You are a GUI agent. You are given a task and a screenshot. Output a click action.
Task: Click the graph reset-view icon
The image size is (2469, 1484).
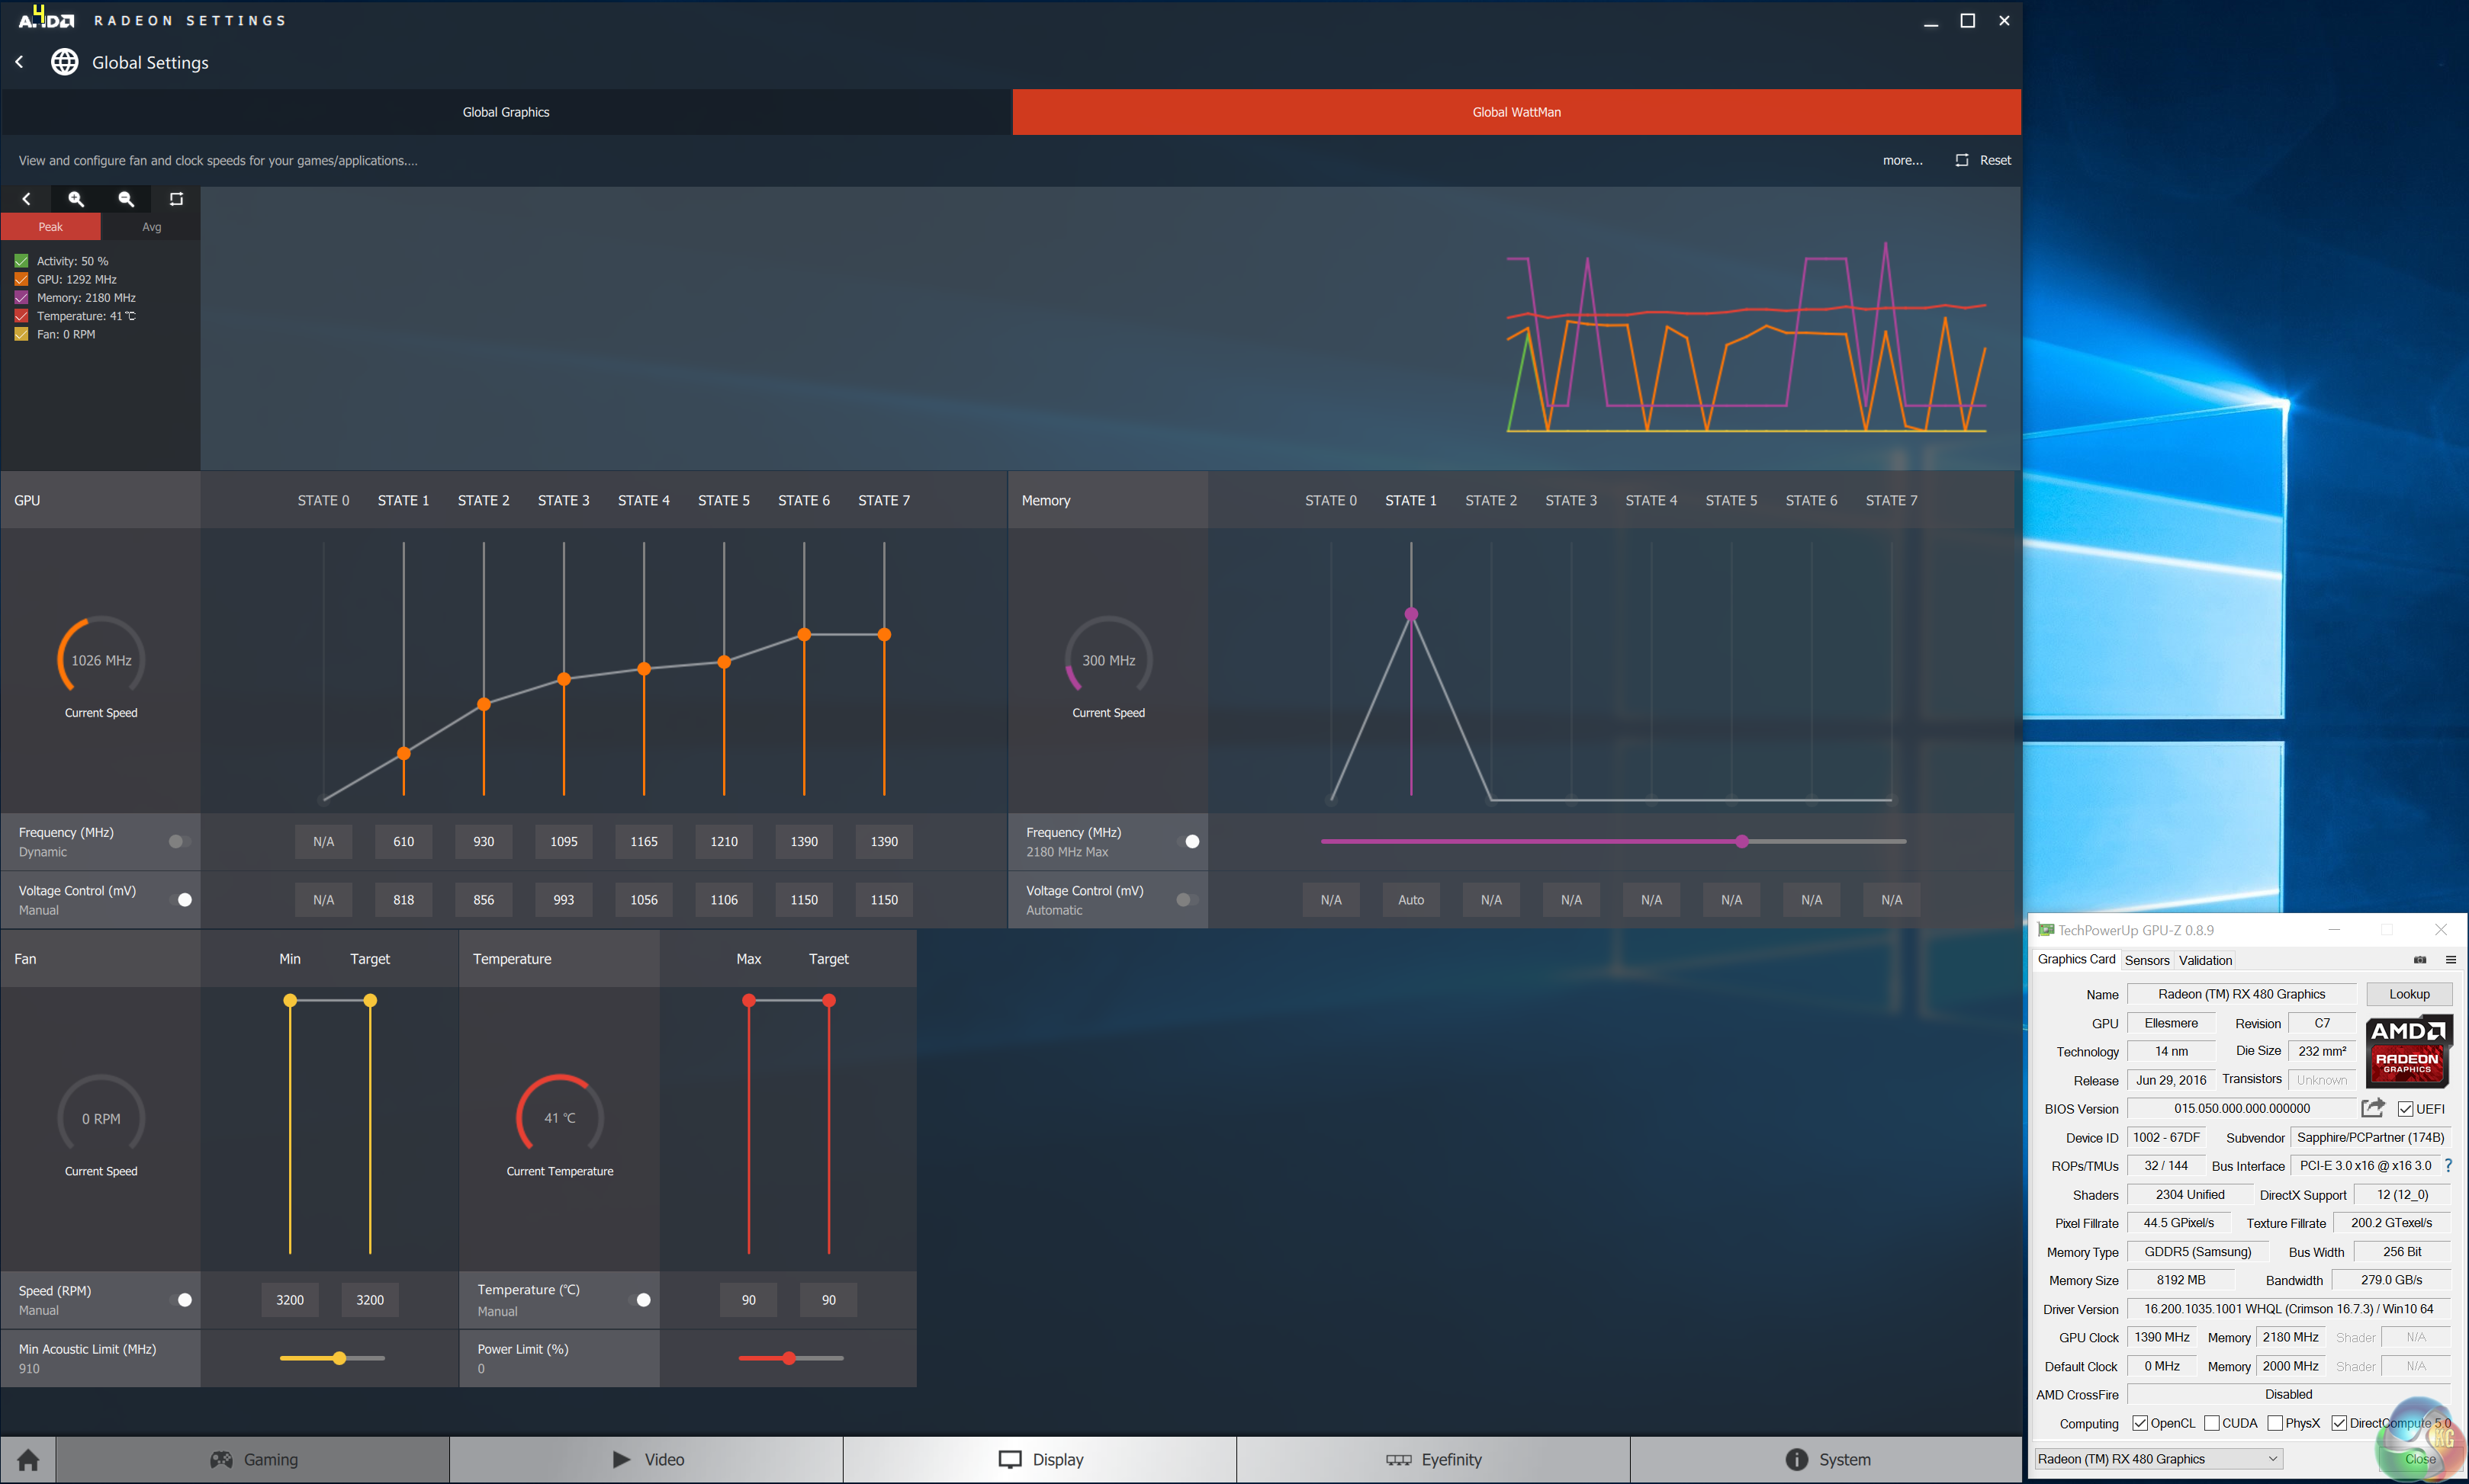[x=176, y=199]
